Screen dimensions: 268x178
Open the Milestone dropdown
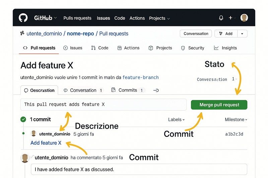tap(236, 120)
